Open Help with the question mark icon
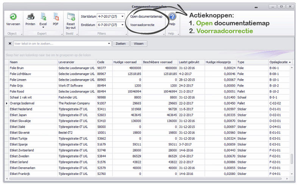This screenshot has height=185, width=298. tap(172, 17)
